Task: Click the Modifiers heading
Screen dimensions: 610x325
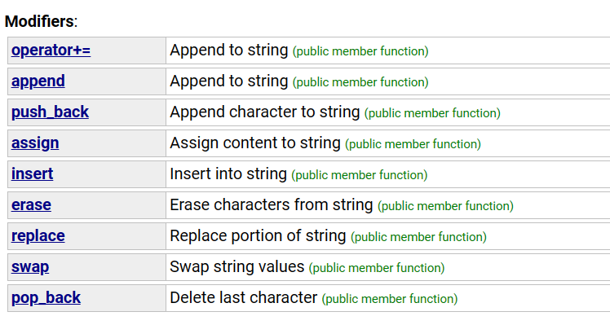Action: point(41,21)
